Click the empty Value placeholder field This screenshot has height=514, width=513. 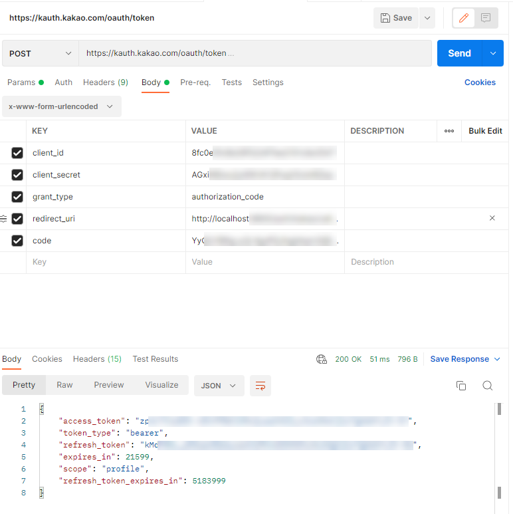pos(265,262)
